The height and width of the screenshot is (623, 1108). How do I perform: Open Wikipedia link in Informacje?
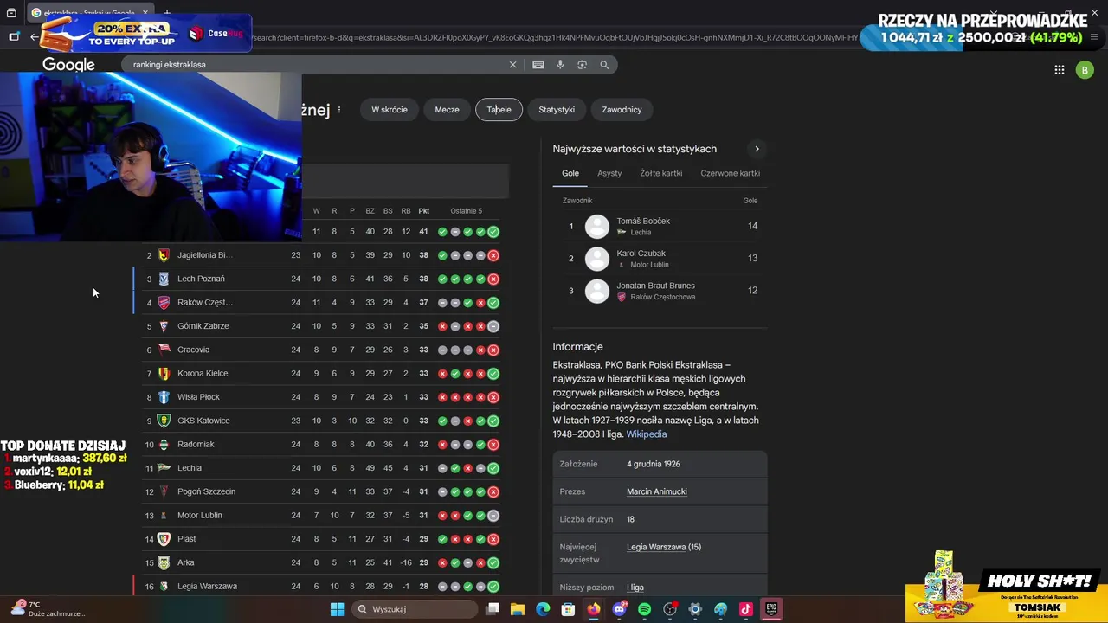[x=647, y=434]
